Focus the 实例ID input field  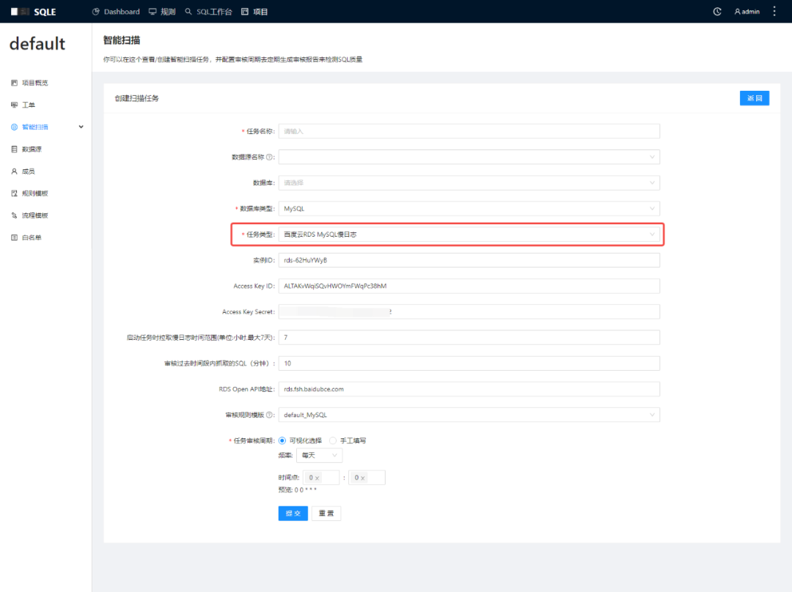469,260
